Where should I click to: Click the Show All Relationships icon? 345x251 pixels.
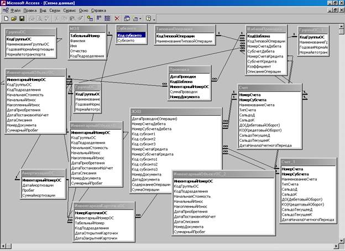point(107,18)
